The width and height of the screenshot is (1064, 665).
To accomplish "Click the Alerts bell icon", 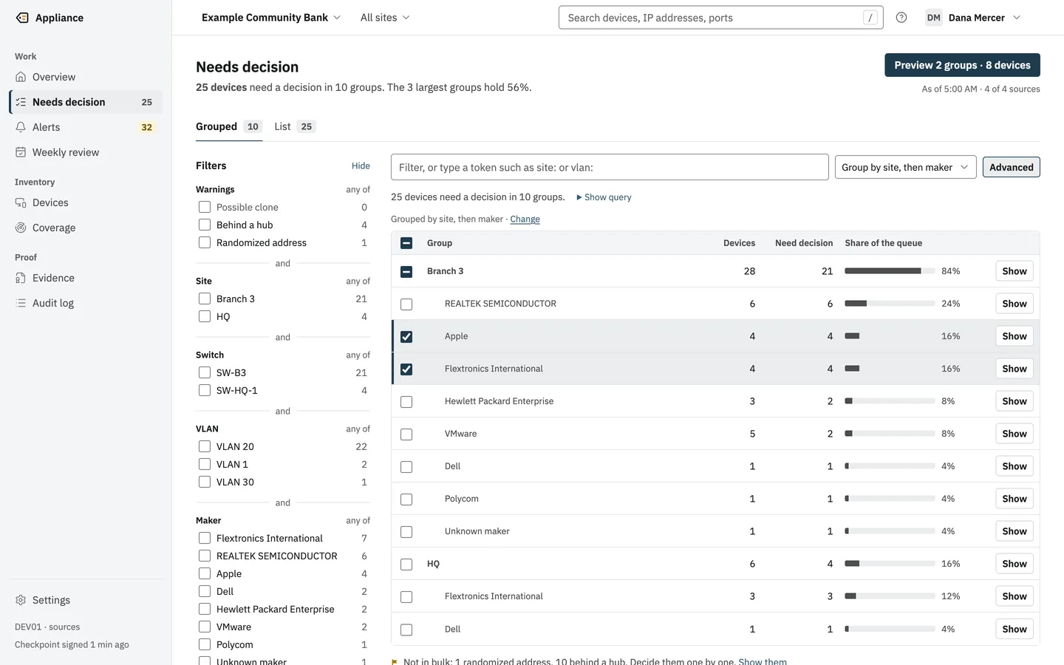I will [21, 127].
